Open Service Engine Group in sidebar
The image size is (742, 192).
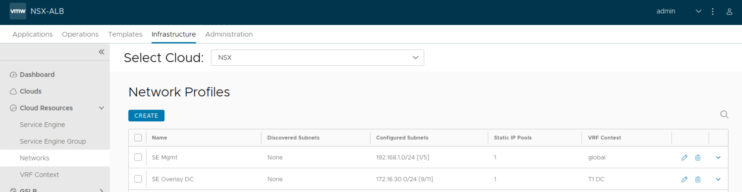pos(53,141)
